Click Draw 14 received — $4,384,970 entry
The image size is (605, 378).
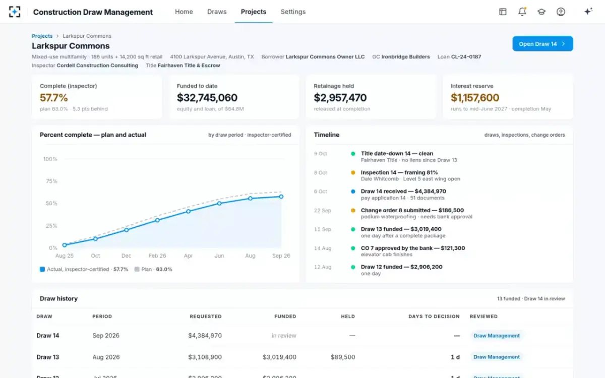(403, 192)
